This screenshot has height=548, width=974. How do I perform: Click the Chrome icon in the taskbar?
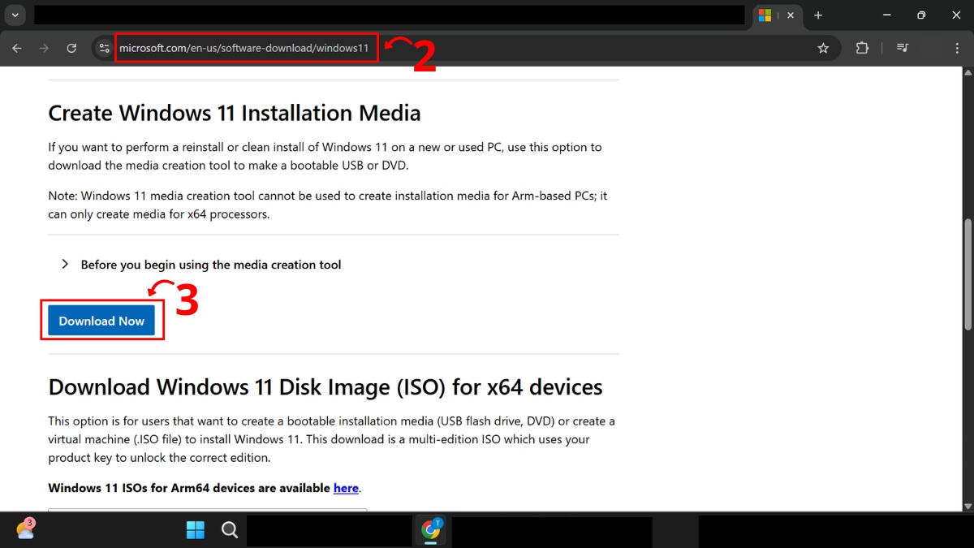[431, 530]
